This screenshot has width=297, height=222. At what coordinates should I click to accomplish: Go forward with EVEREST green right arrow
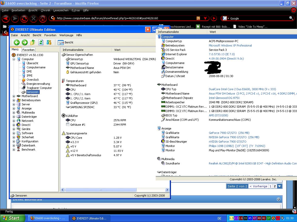pos(25,42)
